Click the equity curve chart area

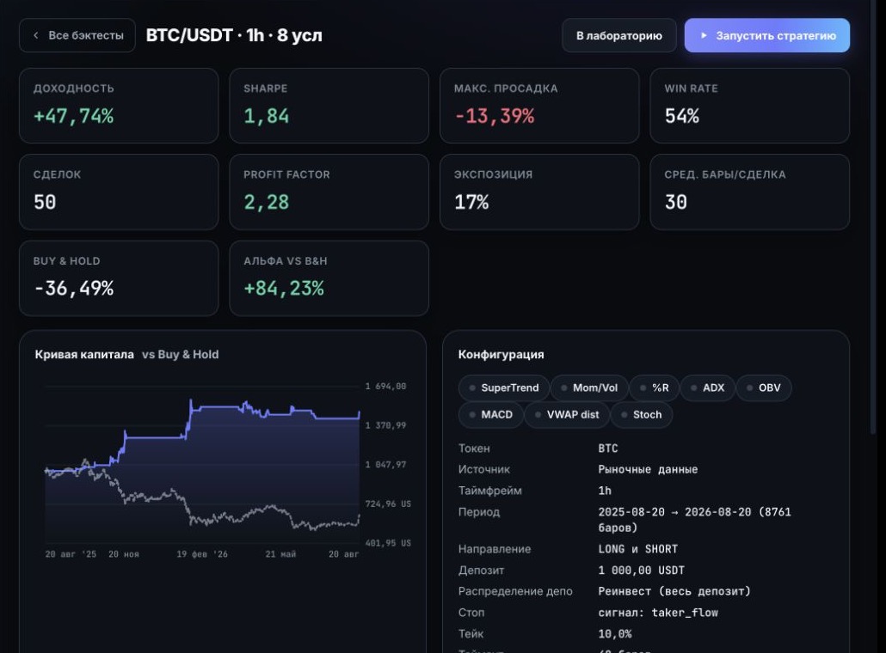pos(202,466)
